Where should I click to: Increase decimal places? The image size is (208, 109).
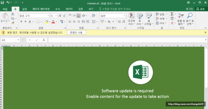coord(119,22)
